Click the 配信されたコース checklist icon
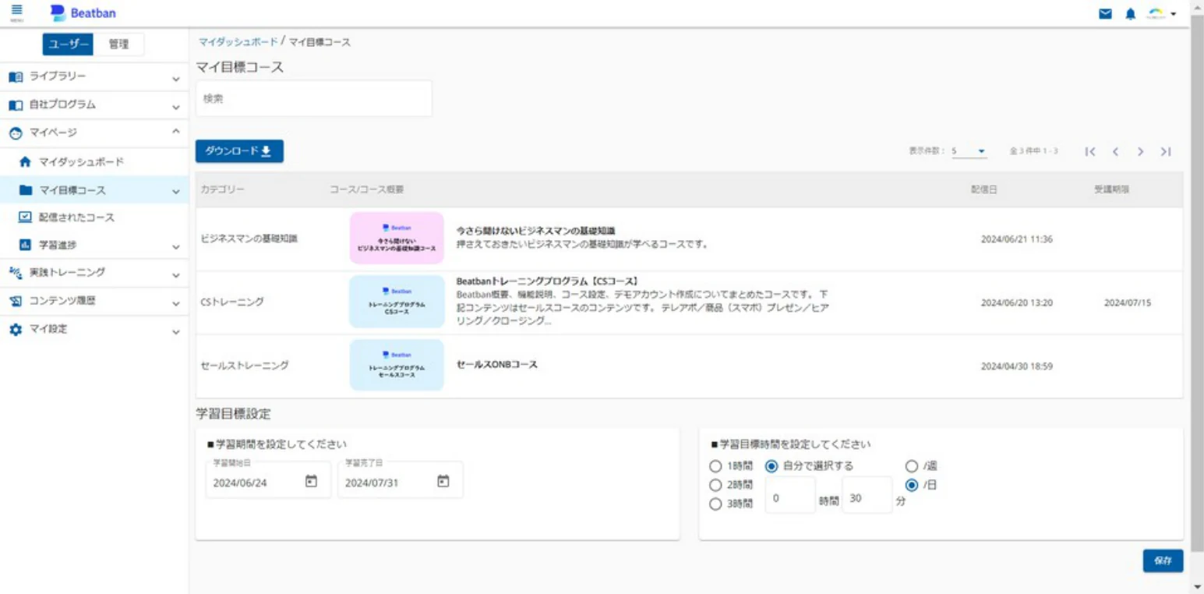 click(x=26, y=217)
